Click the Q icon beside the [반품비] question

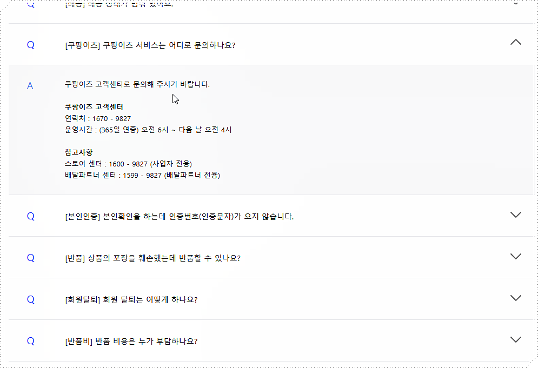pos(30,341)
